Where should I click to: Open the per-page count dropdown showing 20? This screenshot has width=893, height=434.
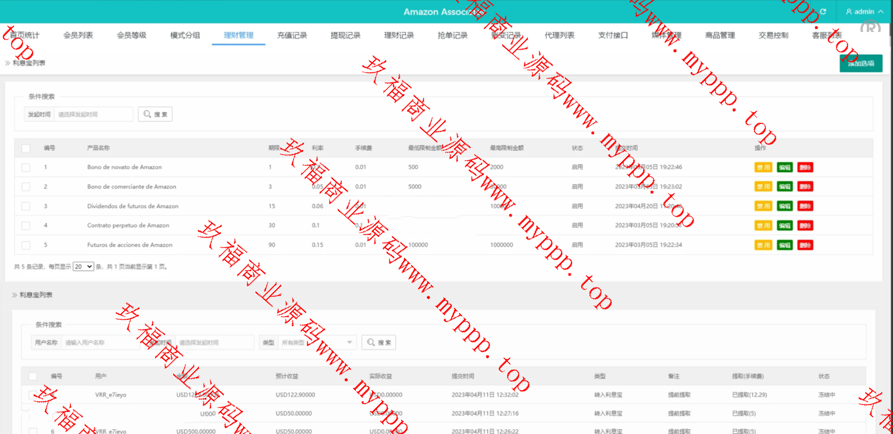click(83, 266)
